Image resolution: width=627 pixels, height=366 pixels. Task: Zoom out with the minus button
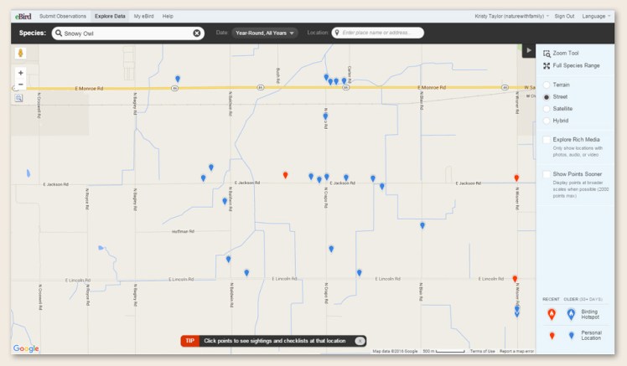(x=20, y=85)
